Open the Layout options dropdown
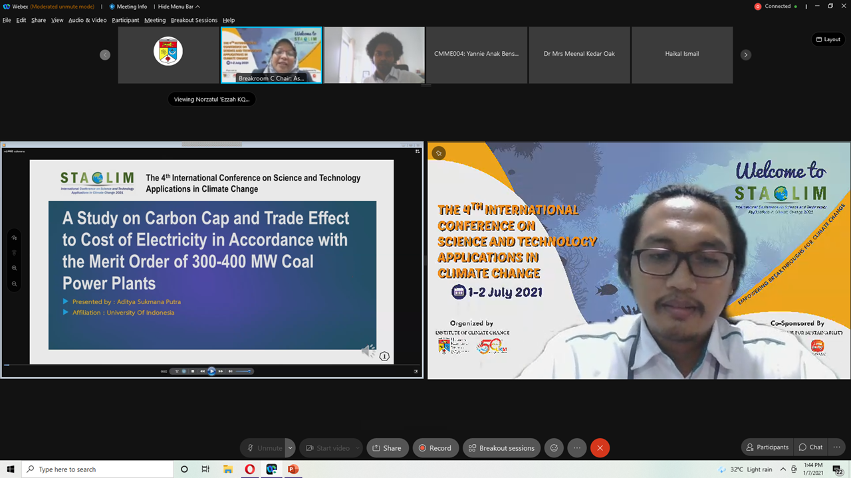 828,39
